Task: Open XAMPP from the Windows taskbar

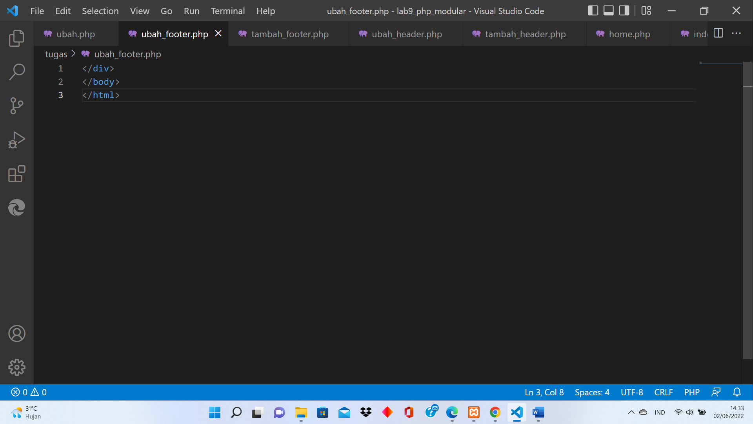Action: pos(474,412)
